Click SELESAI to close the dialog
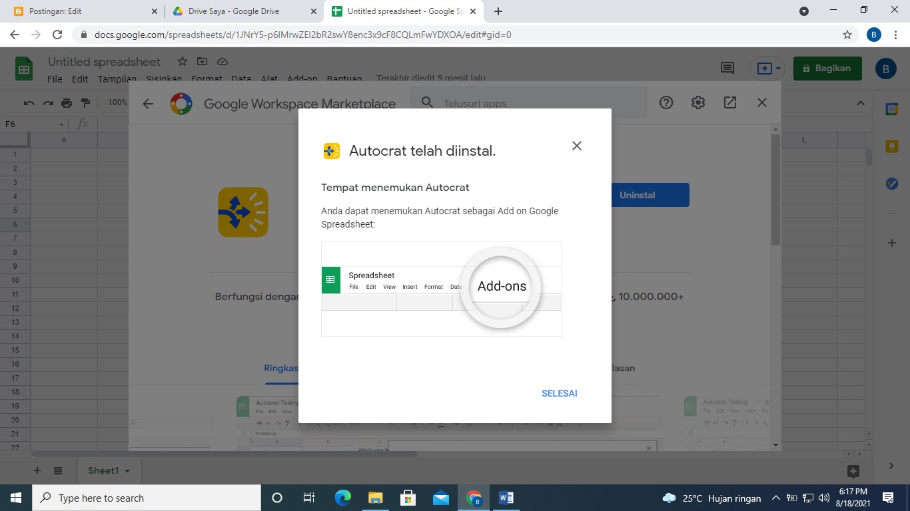The width and height of the screenshot is (910, 511). pos(559,393)
